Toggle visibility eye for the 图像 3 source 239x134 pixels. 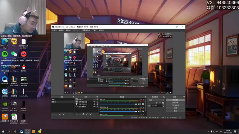(94, 99)
